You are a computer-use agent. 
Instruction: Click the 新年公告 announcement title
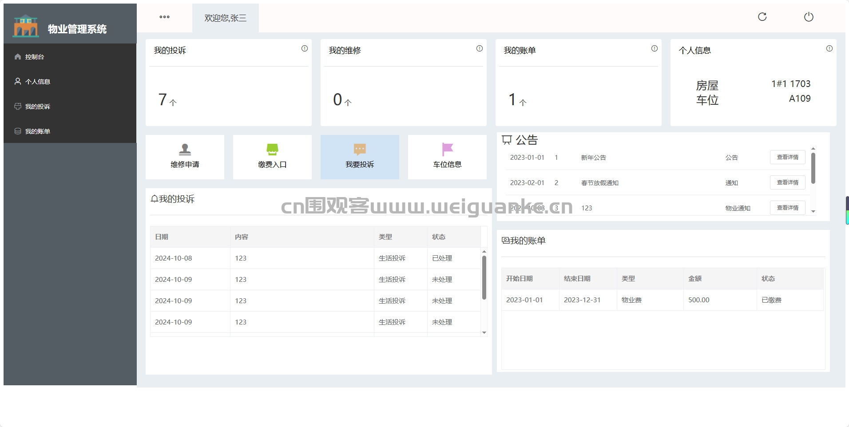coord(594,157)
